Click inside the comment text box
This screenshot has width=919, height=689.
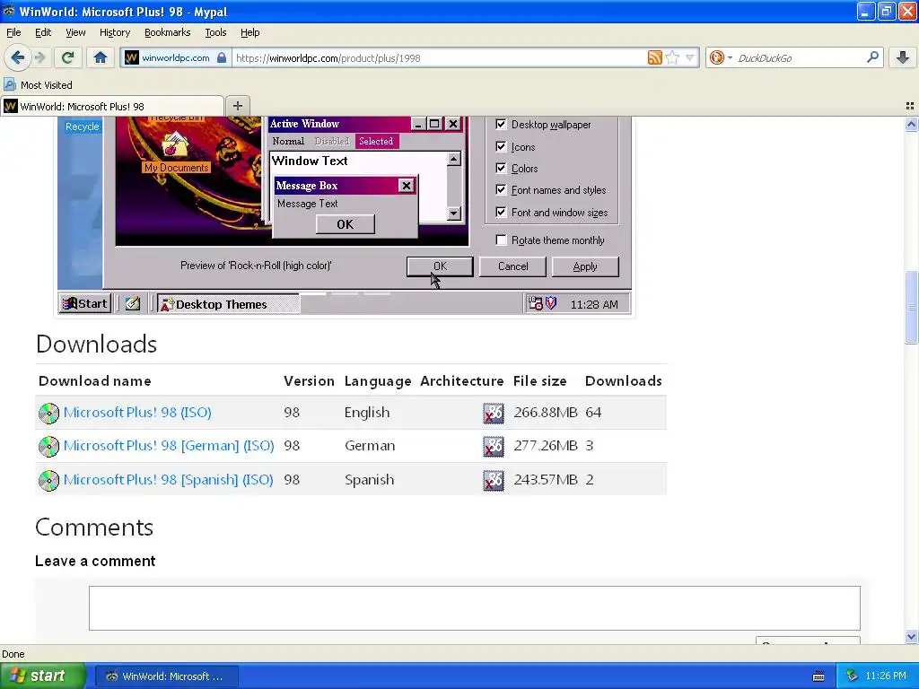(474, 608)
